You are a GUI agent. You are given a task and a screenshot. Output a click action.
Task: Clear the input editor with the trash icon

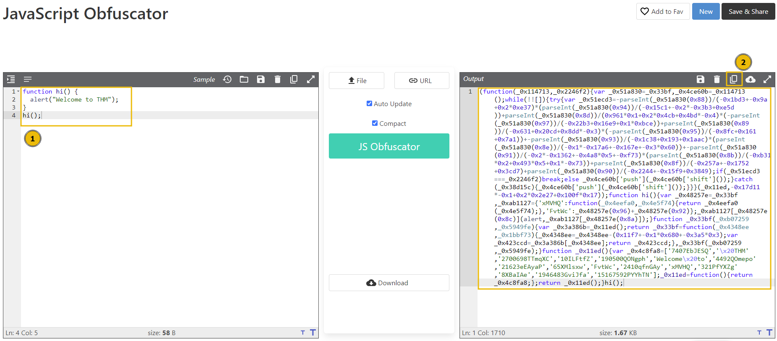click(277, 79)
